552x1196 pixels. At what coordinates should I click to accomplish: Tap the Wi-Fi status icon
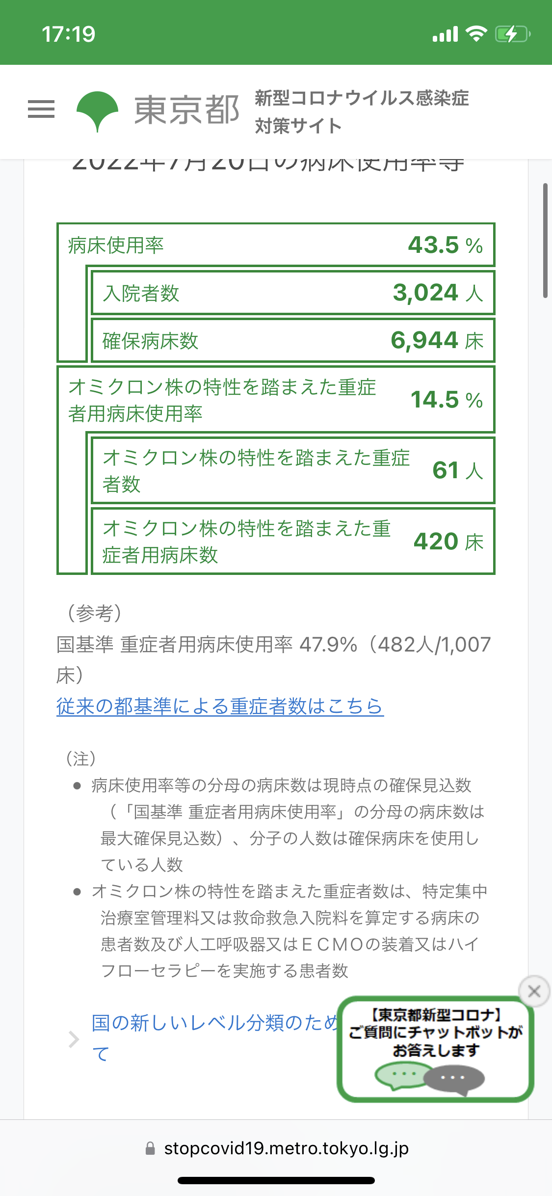tap(476, 33)
